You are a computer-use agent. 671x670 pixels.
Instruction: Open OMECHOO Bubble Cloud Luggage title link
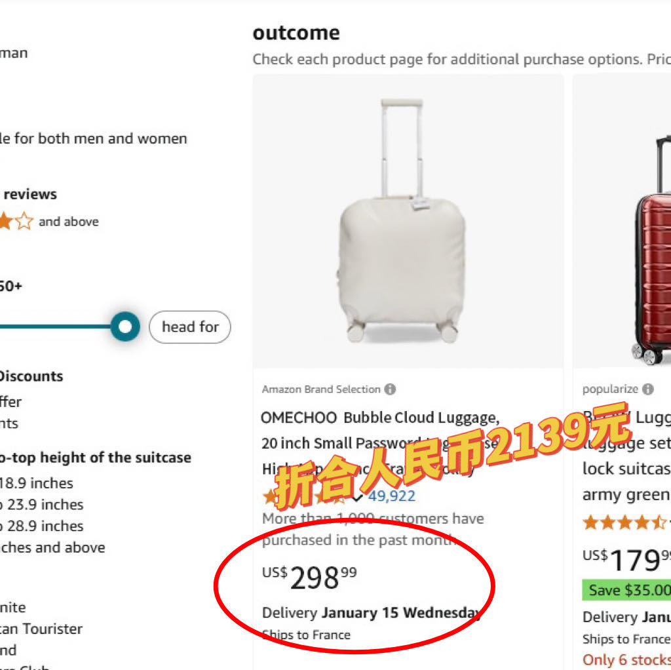pyautogui.click(x=380, y=418)
